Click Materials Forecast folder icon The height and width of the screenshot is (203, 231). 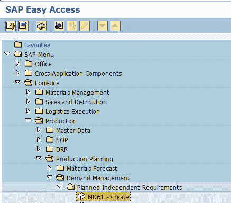pyautogui.click(x=60, y=168)
